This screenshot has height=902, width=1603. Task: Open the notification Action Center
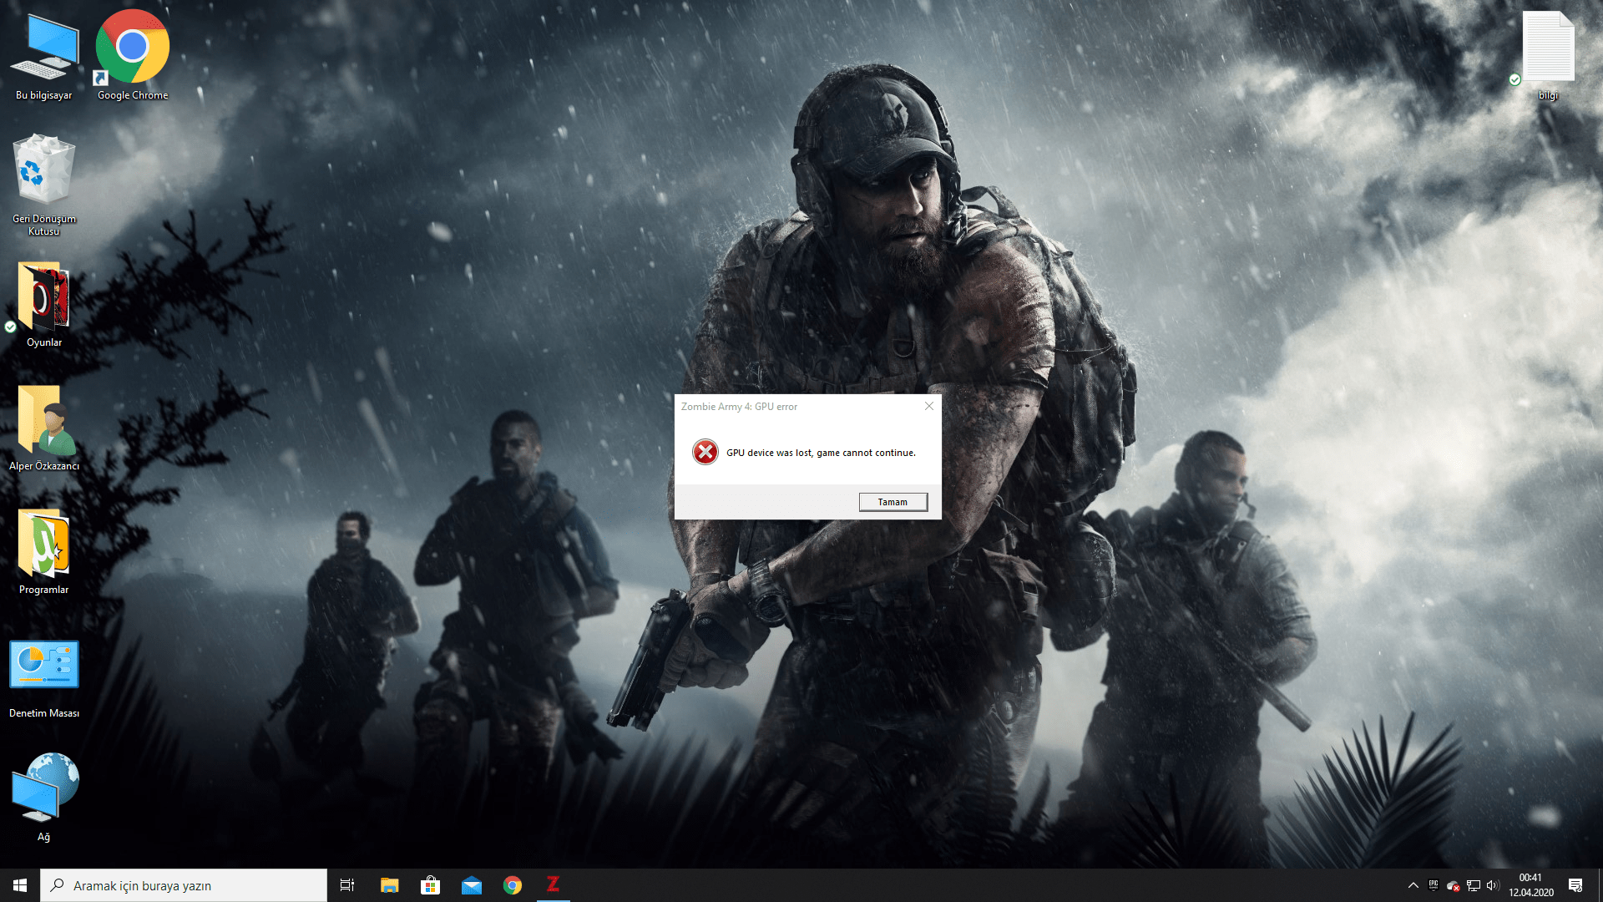click(x=1575, y=885)
